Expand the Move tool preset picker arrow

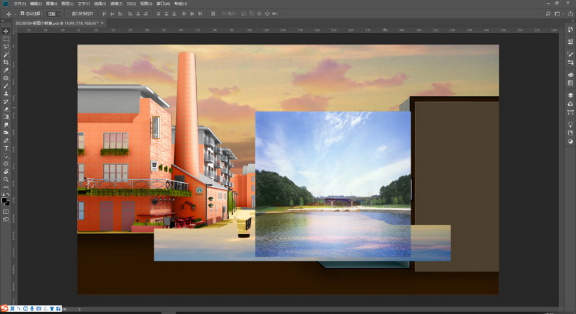(15, 13)
